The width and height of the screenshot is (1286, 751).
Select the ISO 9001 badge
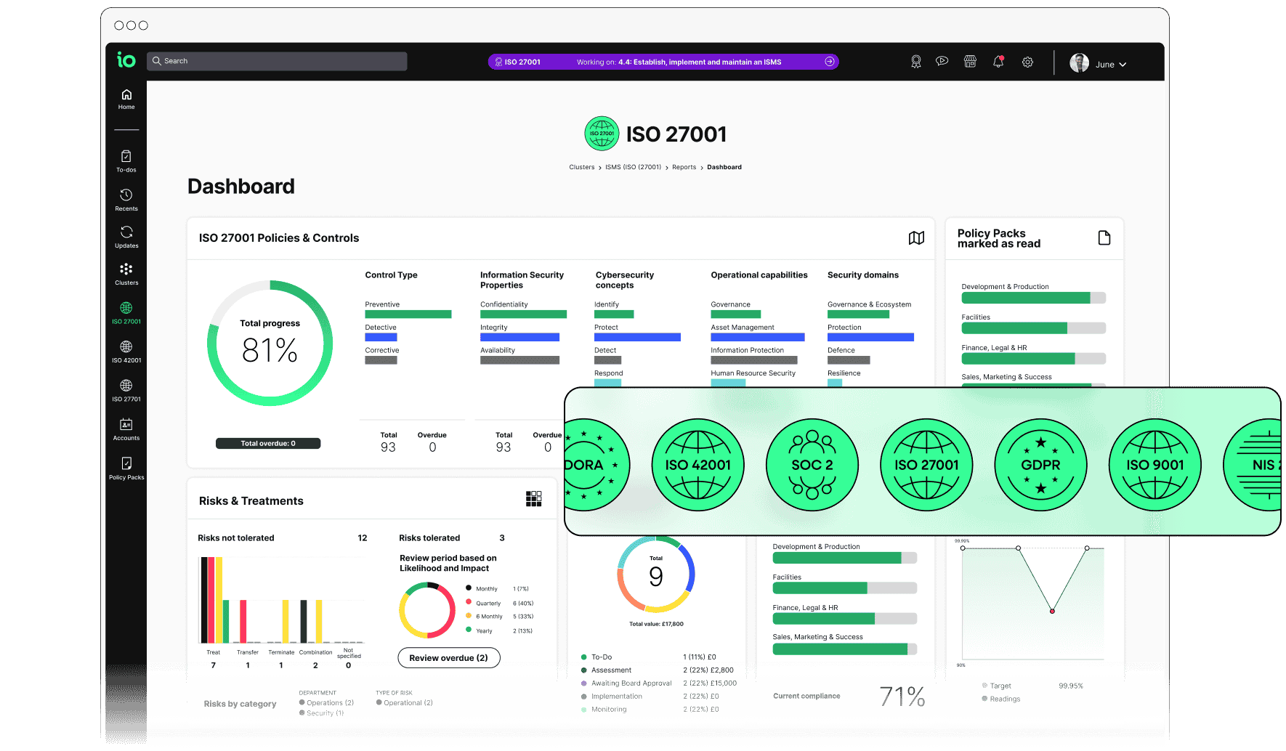(x=1155, y=465)
